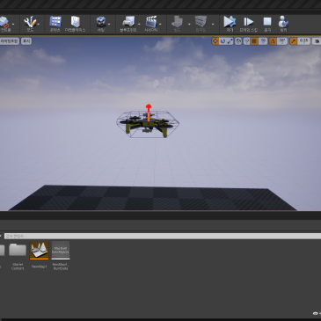Open the Settings toolbar icon
This screenshot has height=321, width=321.
[x=101, y=24]
